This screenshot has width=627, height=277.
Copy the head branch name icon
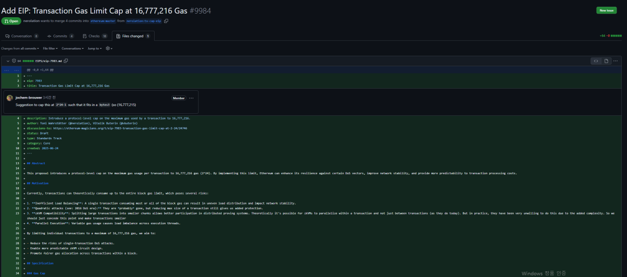(166, 21)
